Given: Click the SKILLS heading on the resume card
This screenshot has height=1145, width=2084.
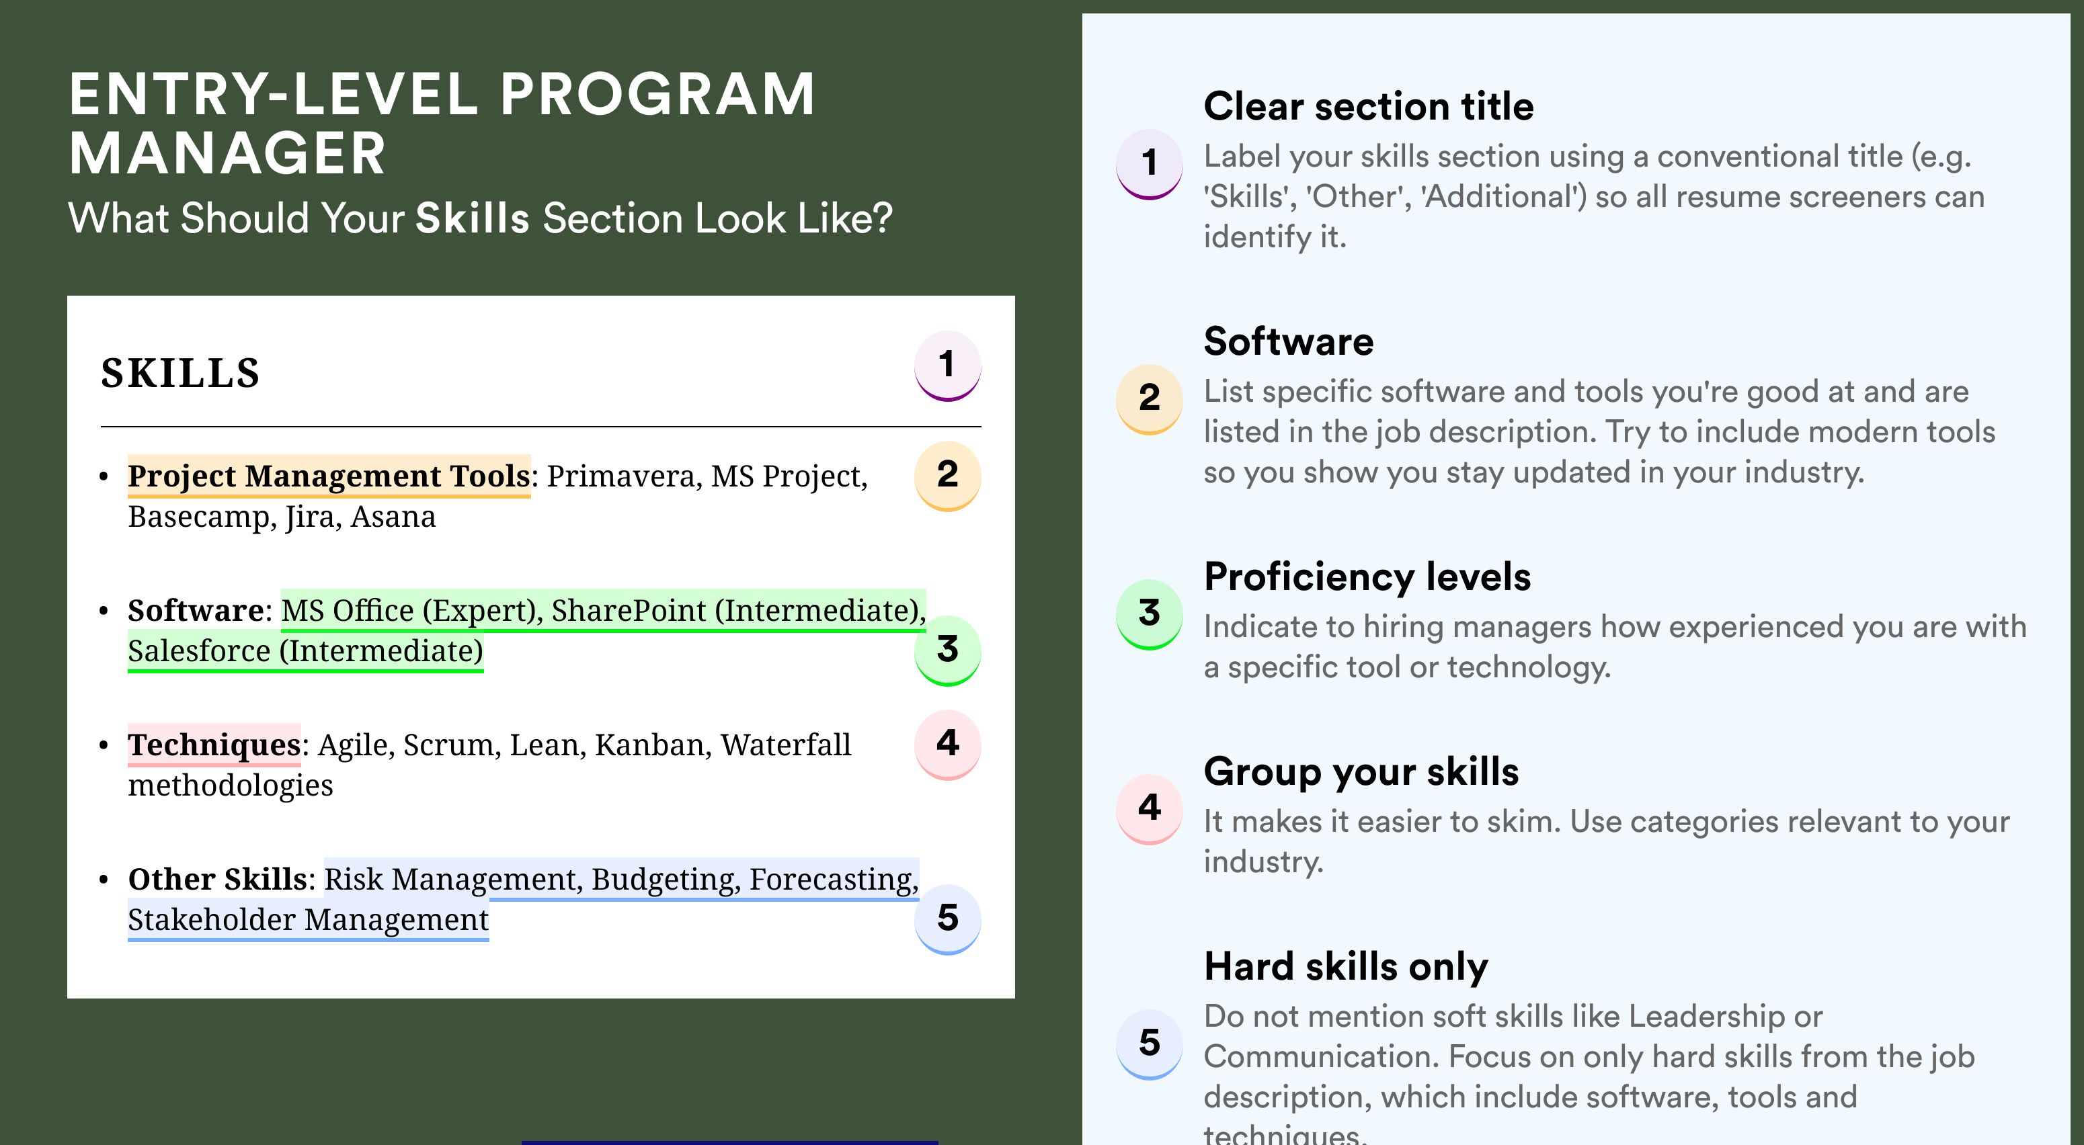Looking at the screenshot, I should click(x=180, y=374).
